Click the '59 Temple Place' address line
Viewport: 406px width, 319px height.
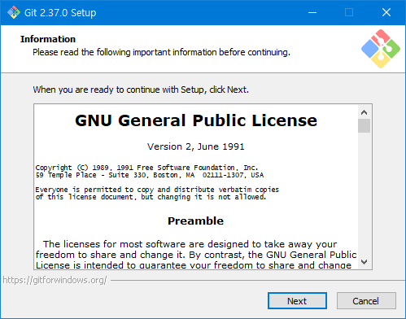pos(150,175)
